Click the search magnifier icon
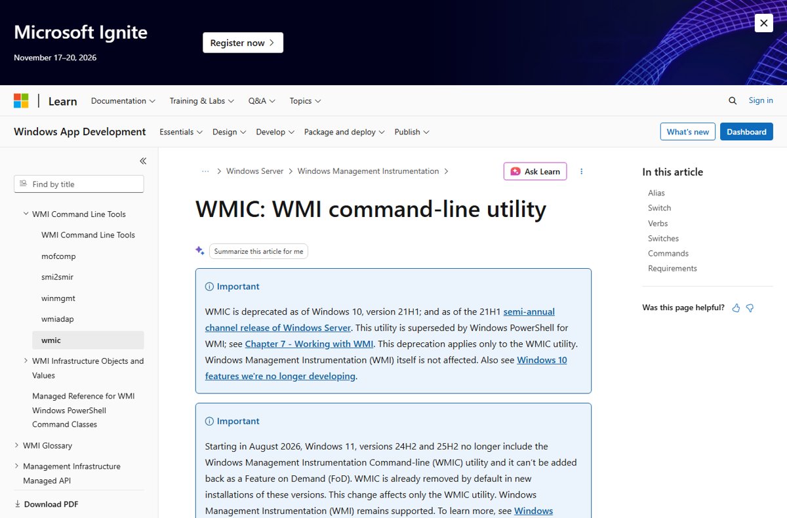The image size is (787, 518). (x=733, y=100)
